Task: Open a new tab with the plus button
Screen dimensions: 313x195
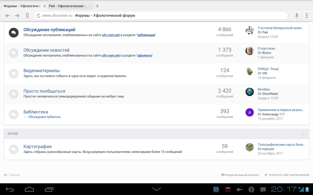Action: [x=97, y=6]
